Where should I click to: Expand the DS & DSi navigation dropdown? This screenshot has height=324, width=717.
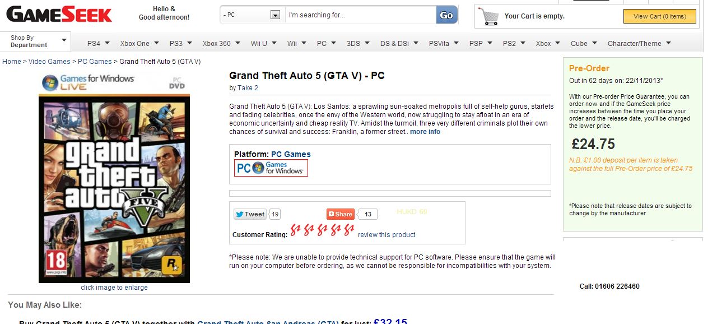point(400,43)
